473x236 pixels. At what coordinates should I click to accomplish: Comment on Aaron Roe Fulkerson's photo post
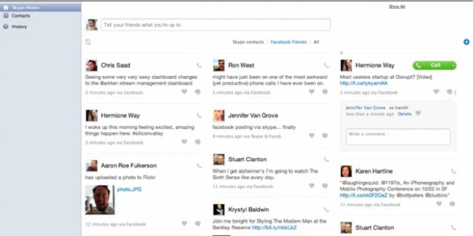[197, 223]
